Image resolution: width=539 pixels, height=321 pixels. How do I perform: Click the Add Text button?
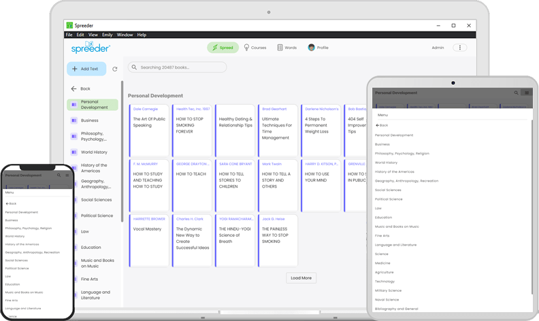[x=86, y=69]
